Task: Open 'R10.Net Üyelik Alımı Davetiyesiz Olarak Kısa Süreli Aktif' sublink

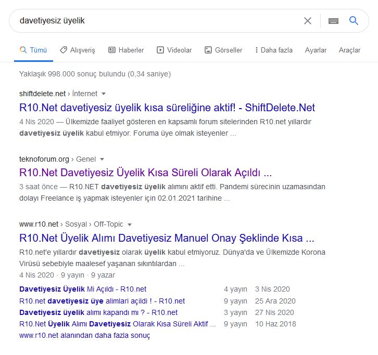Action: coord(117,324)
